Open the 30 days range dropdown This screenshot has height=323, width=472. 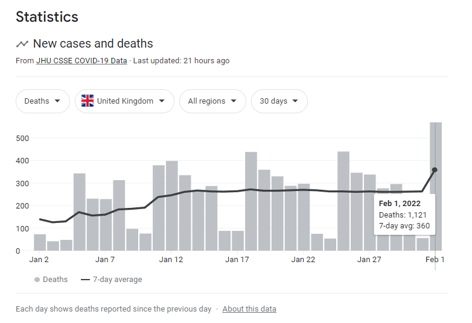point(279,101)
